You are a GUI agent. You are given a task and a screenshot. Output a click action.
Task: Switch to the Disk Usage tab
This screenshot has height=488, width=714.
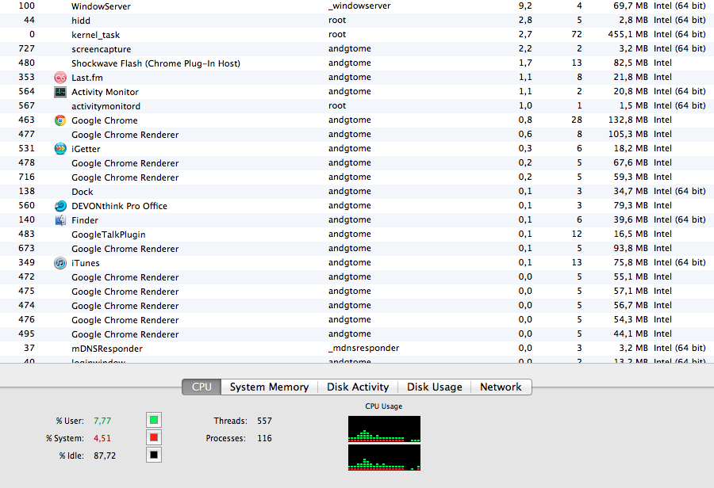tap(435, 387)
